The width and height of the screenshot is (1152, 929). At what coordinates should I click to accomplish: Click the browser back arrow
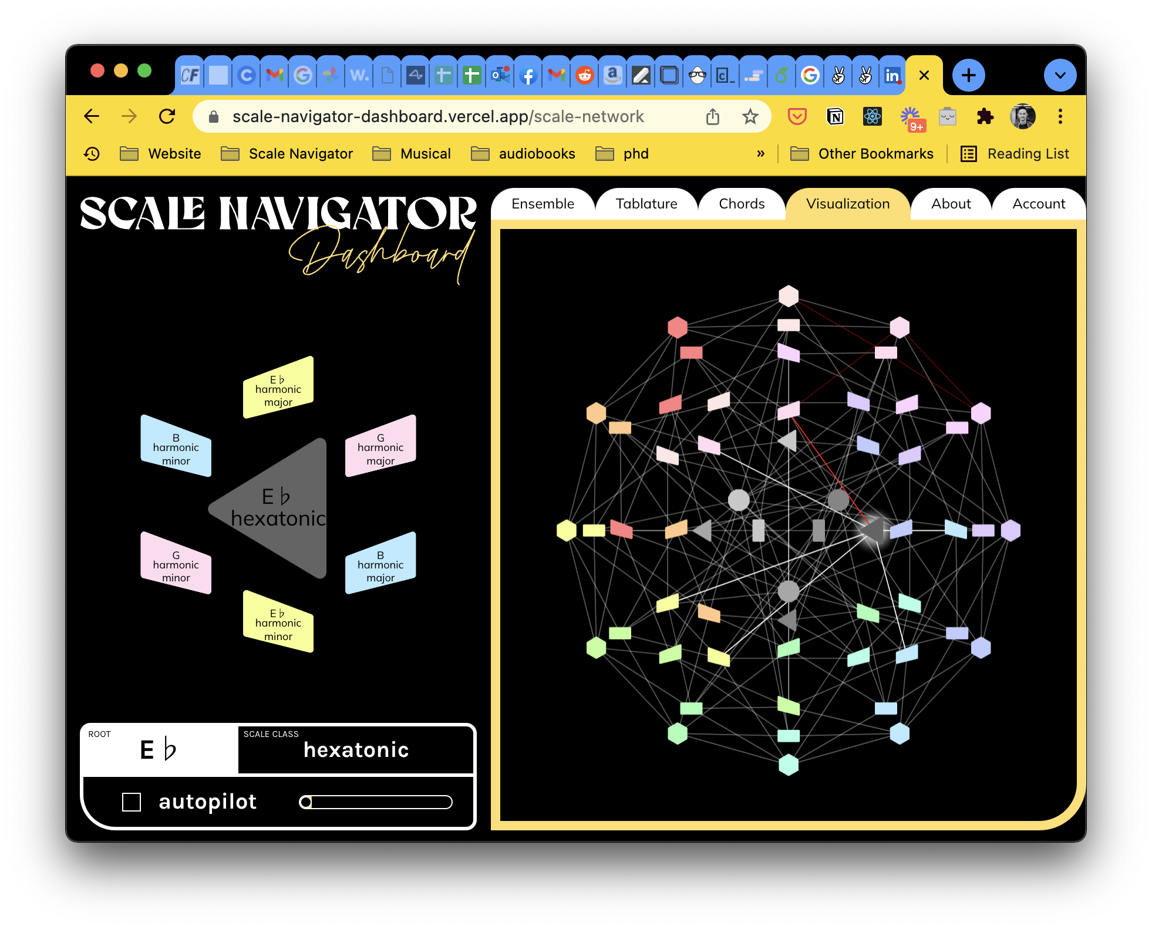pos(92,116)
